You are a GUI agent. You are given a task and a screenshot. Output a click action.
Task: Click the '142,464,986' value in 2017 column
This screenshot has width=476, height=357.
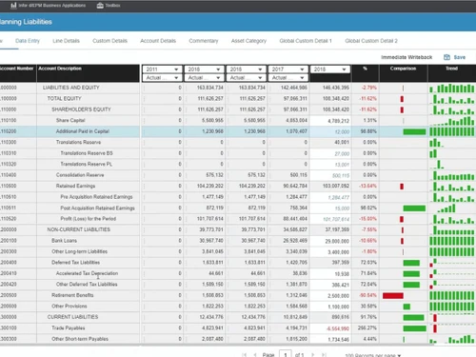pos(294,88)
